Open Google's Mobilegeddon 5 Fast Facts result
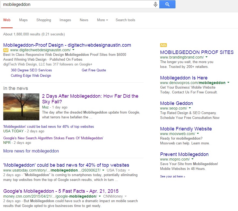Image resolution: width=238 pixels, height=211 pixels. click(x=61, y=191)
